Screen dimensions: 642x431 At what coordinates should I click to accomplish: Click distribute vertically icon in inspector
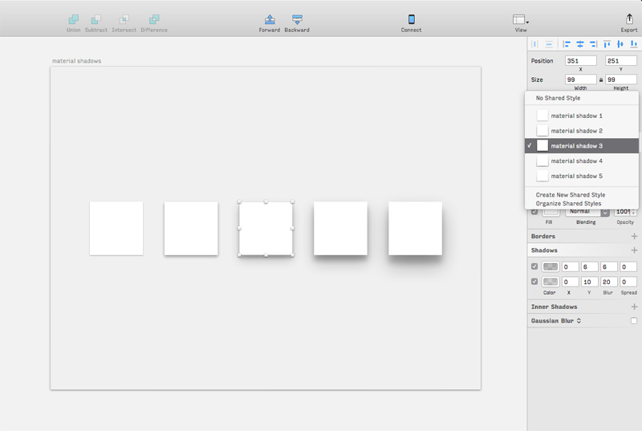click(x=549, y=44)
